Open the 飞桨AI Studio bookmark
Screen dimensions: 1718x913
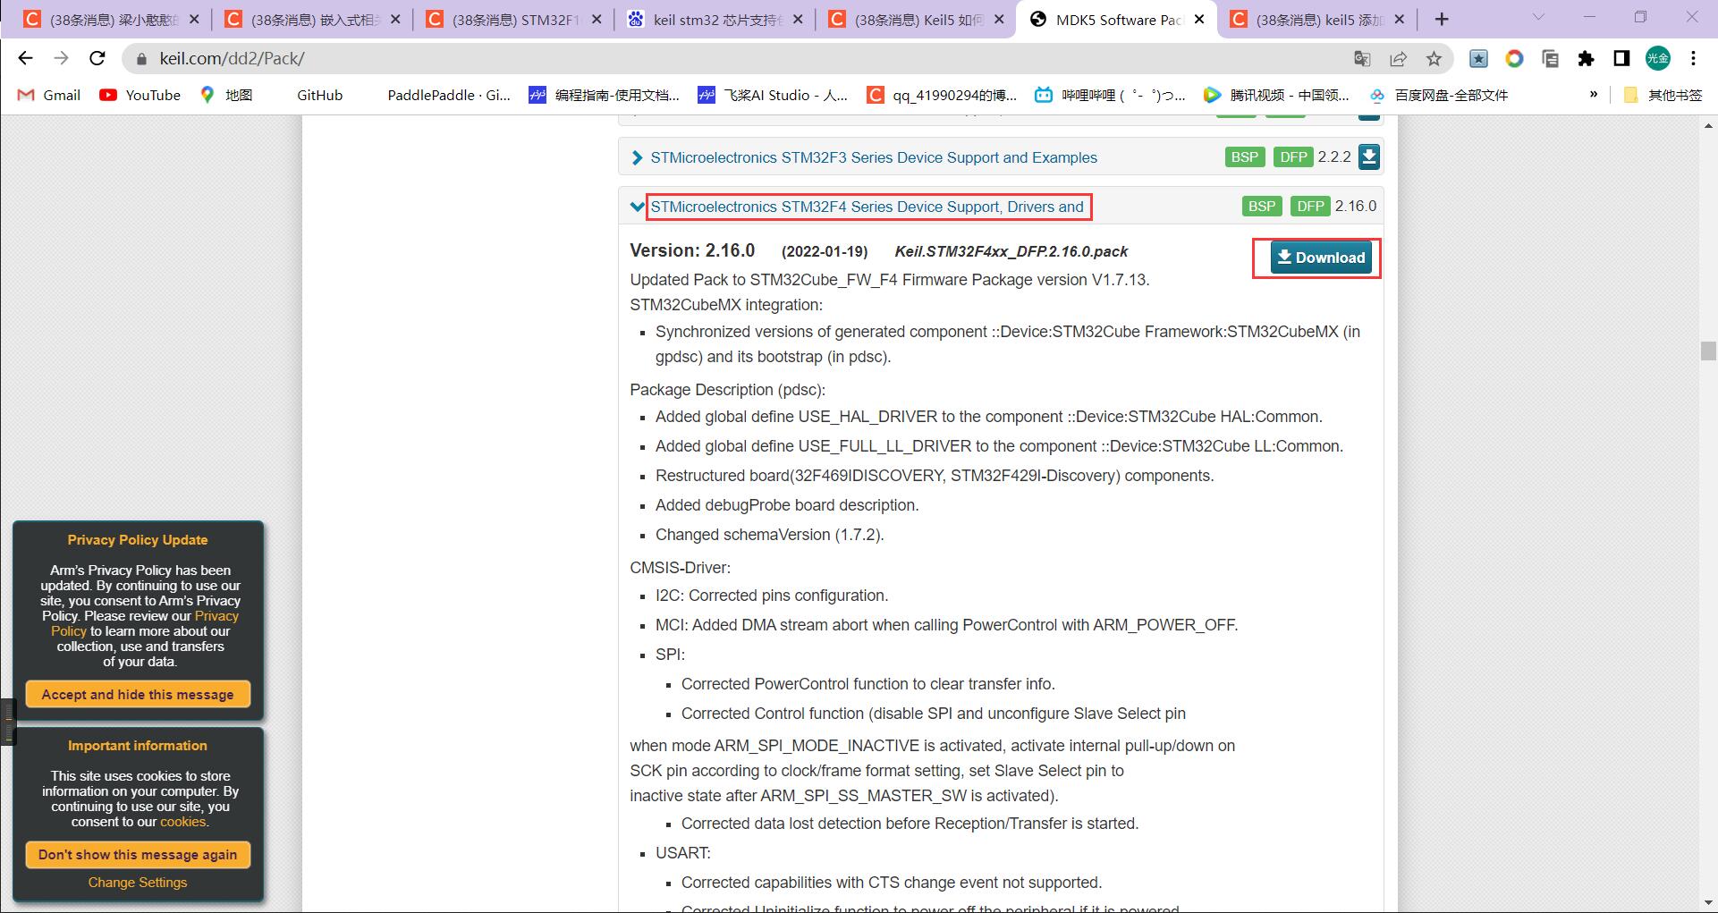773,95
